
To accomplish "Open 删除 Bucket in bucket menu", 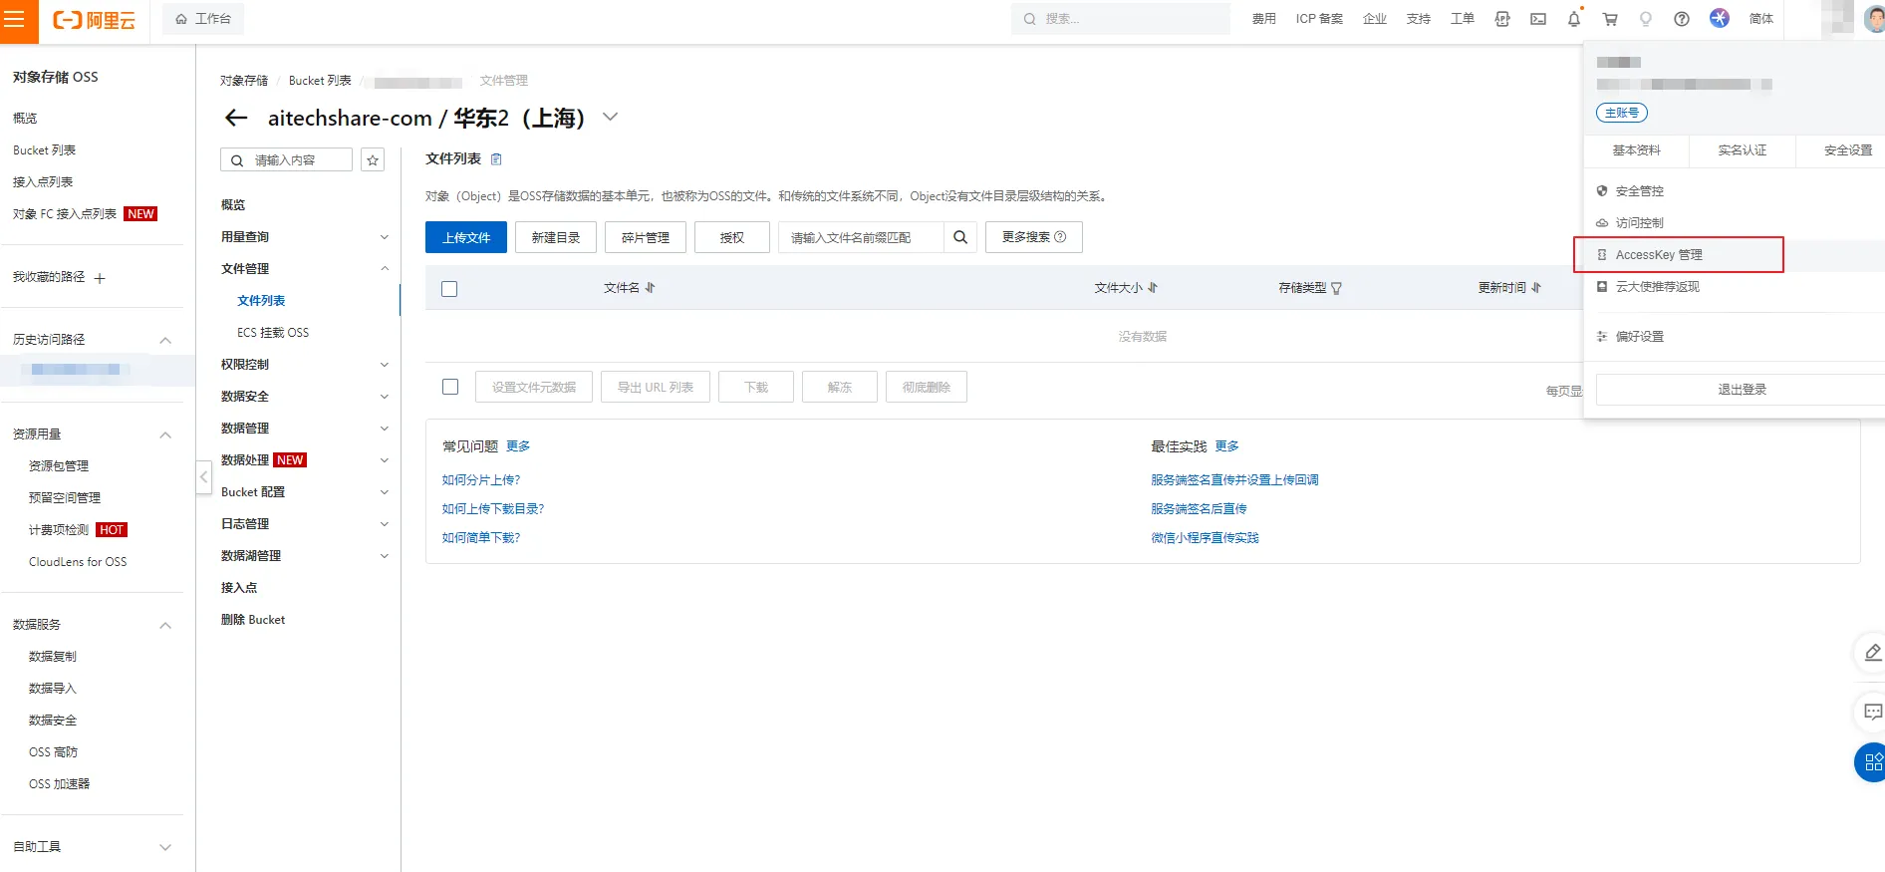I will pos(253,620).
